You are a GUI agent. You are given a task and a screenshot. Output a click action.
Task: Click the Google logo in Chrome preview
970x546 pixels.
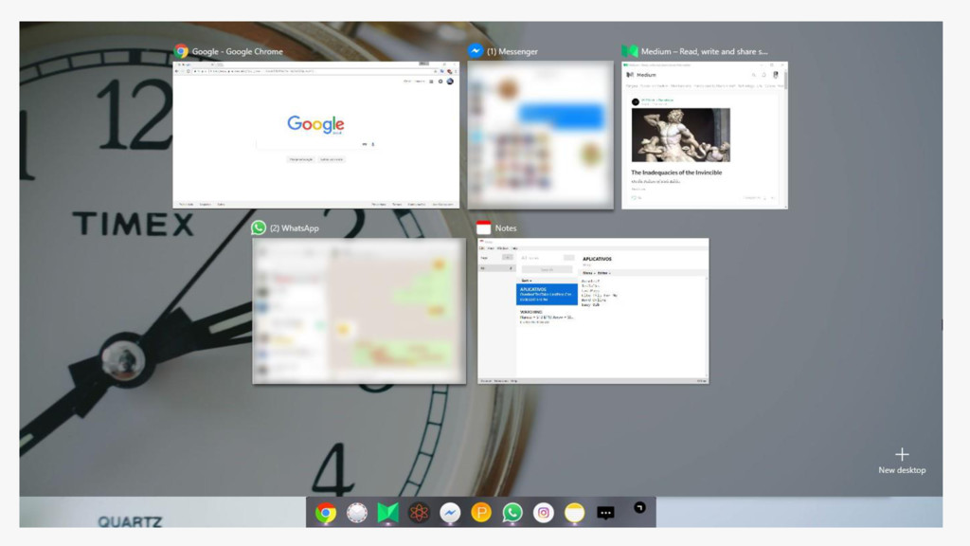pos(316,124)
